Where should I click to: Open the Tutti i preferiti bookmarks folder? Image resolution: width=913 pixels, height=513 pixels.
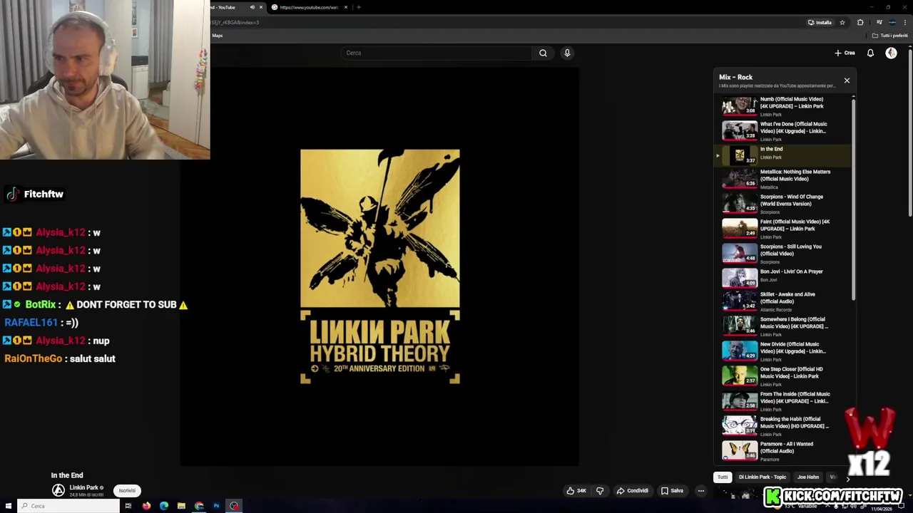[889, 36]
